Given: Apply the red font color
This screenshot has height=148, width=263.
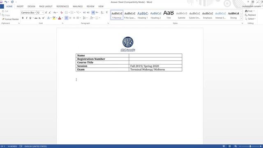Looking at the screenshot, I should click(x=60, y=18).
